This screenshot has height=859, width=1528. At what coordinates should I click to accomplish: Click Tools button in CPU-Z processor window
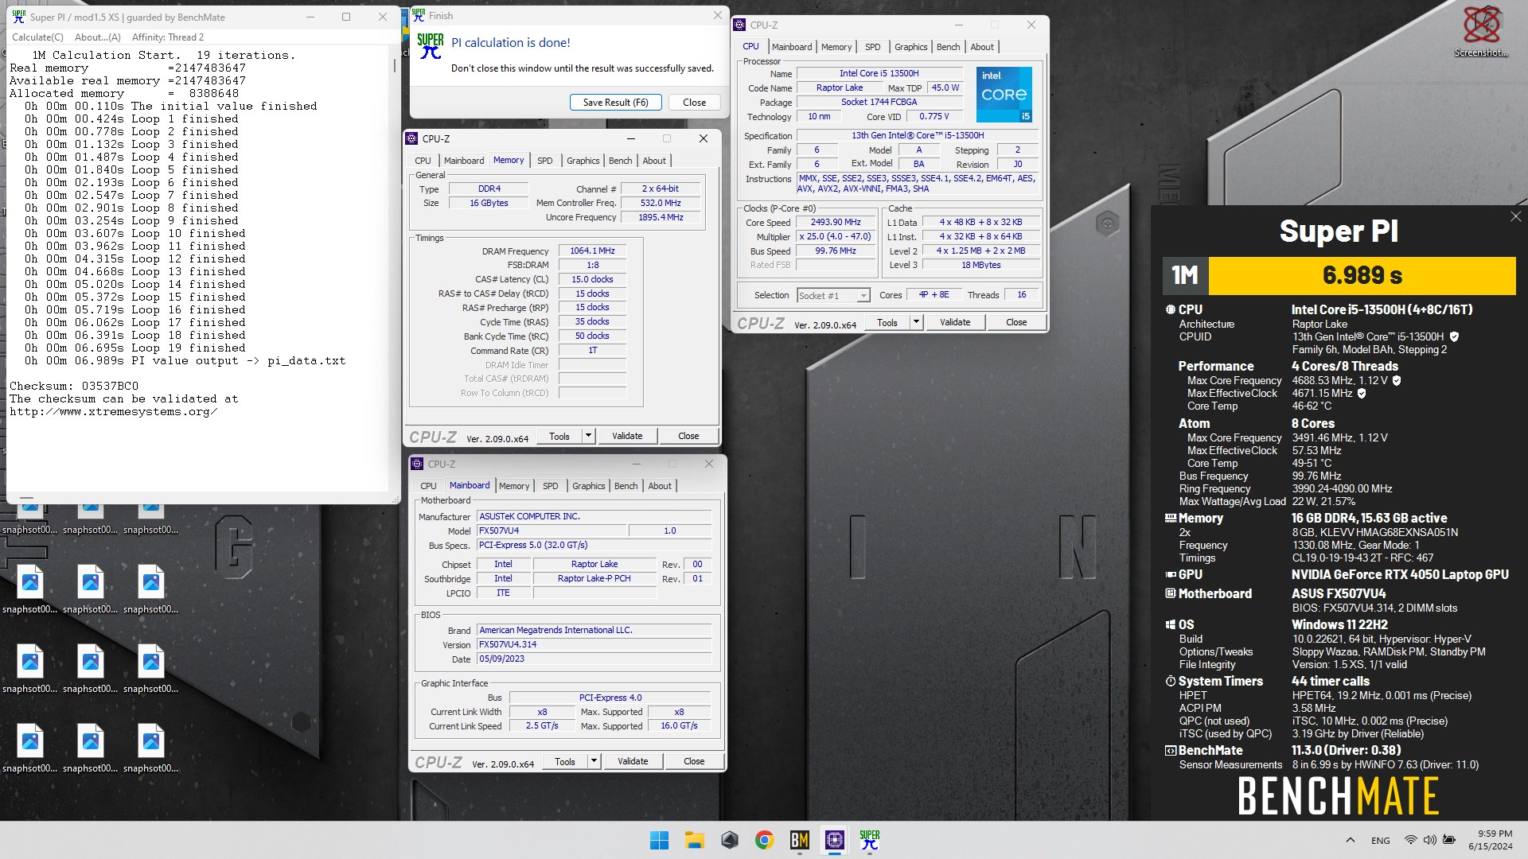887,322
